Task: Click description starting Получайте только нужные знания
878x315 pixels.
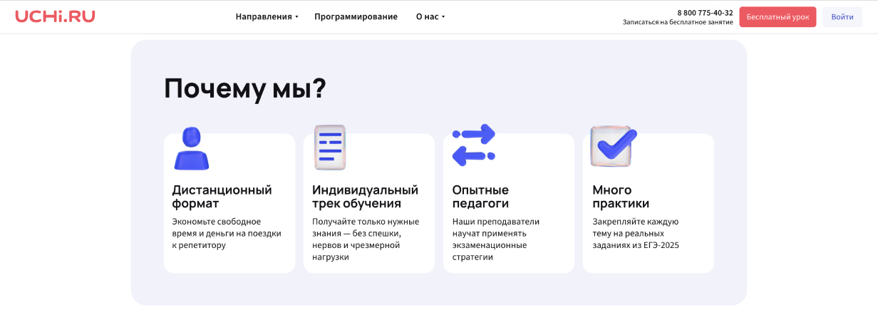Action: tap(366, 239)
